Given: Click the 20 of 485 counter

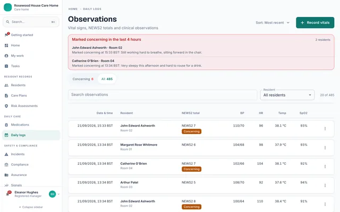Looking at the screenshot, I should coord(327,95).
